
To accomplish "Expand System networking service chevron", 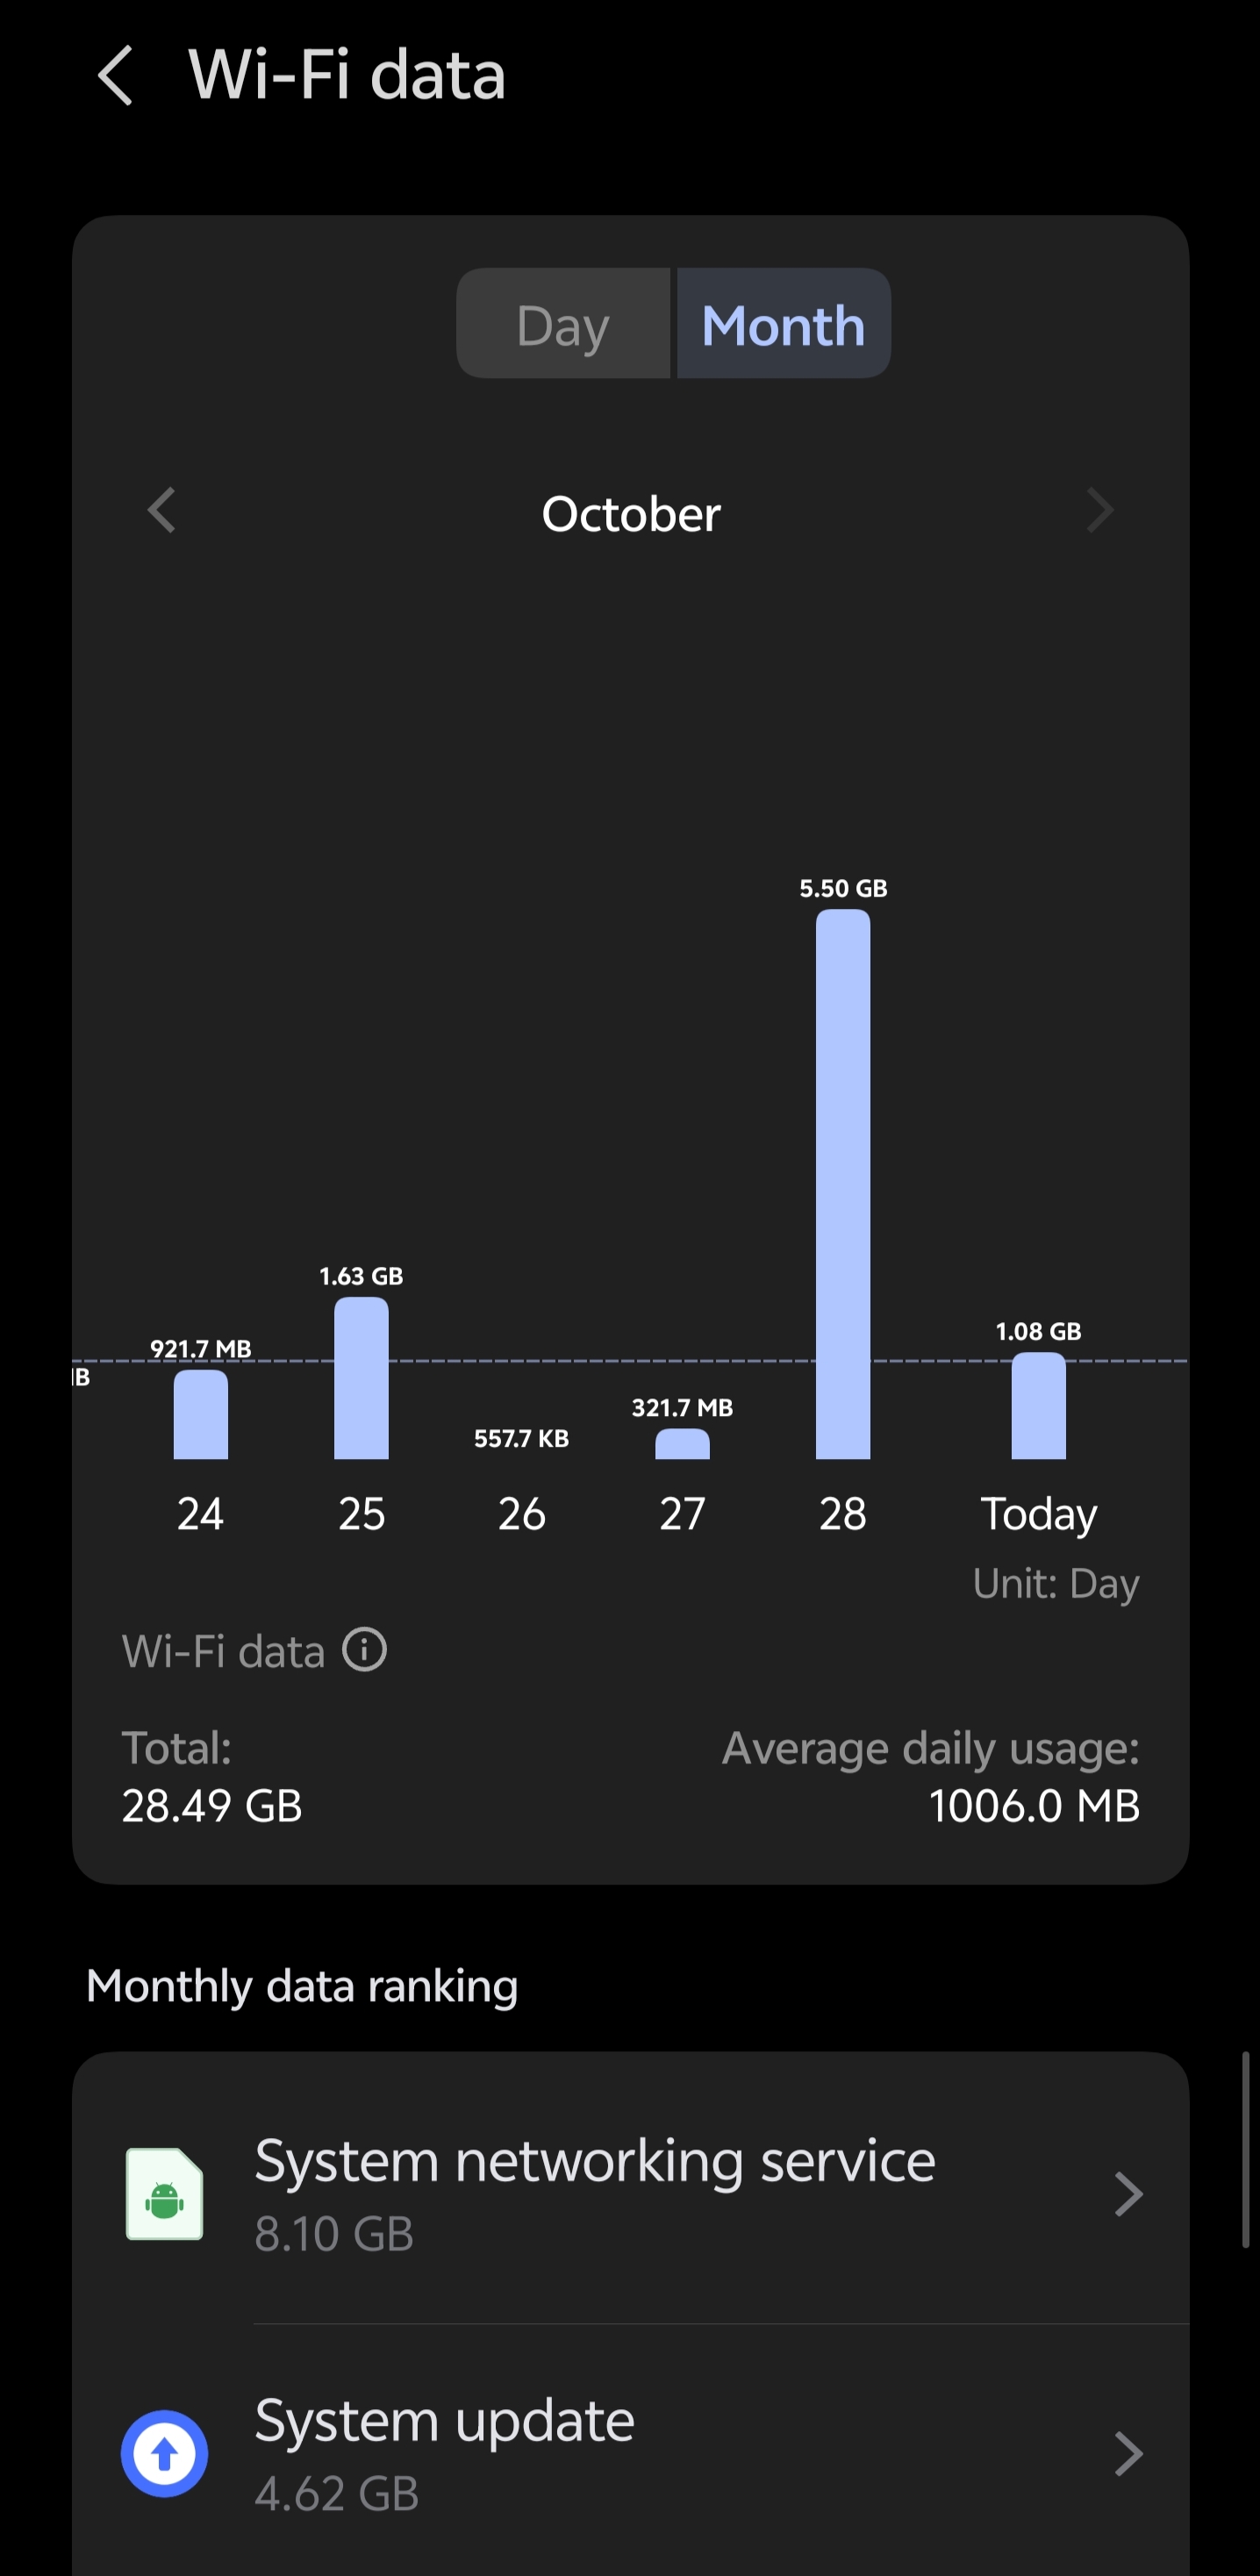I will (x=1128, y=2194).
